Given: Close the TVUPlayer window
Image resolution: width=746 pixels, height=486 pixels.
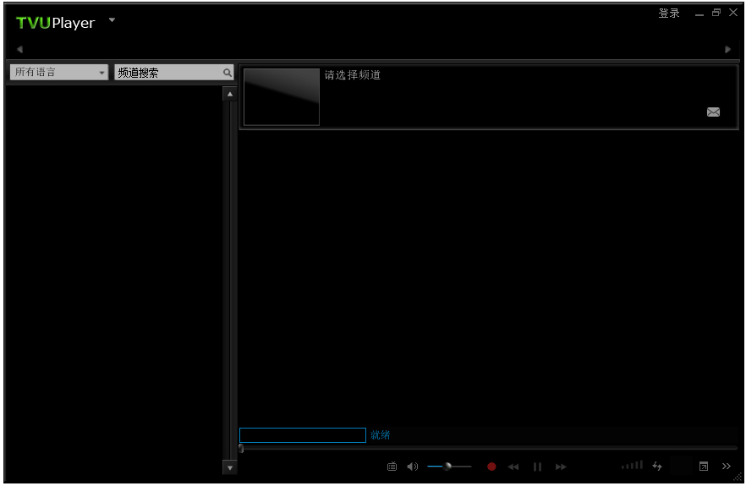Looking at the screenshot, I should coord(733,13).
